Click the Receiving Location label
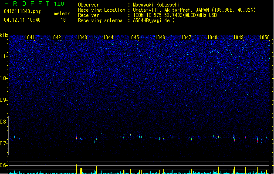274x174 pixels. point(101,10)
